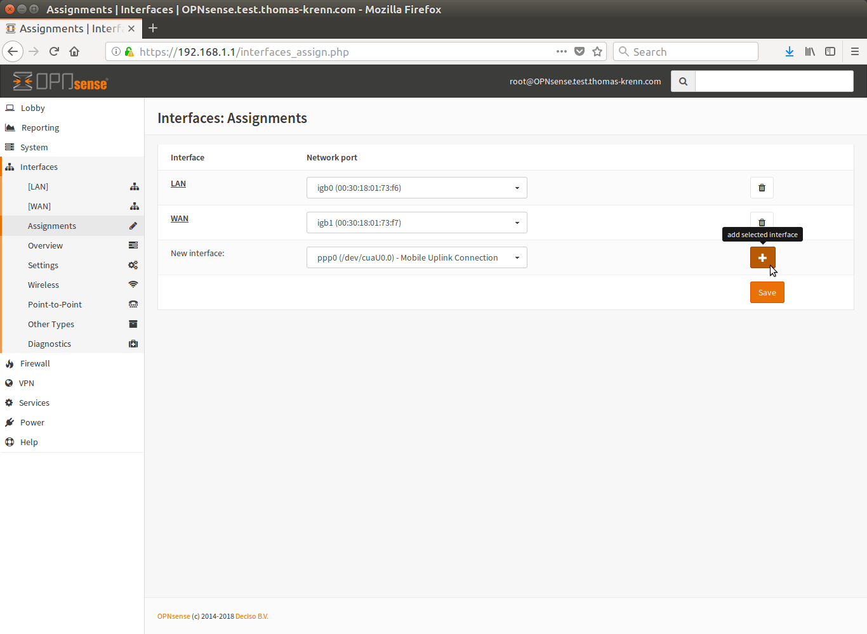The height and width of the screenshot is (634, 867).
Task: Expand the Services sidebar menu
Action: pyautogui.click(x=34, y=403)
